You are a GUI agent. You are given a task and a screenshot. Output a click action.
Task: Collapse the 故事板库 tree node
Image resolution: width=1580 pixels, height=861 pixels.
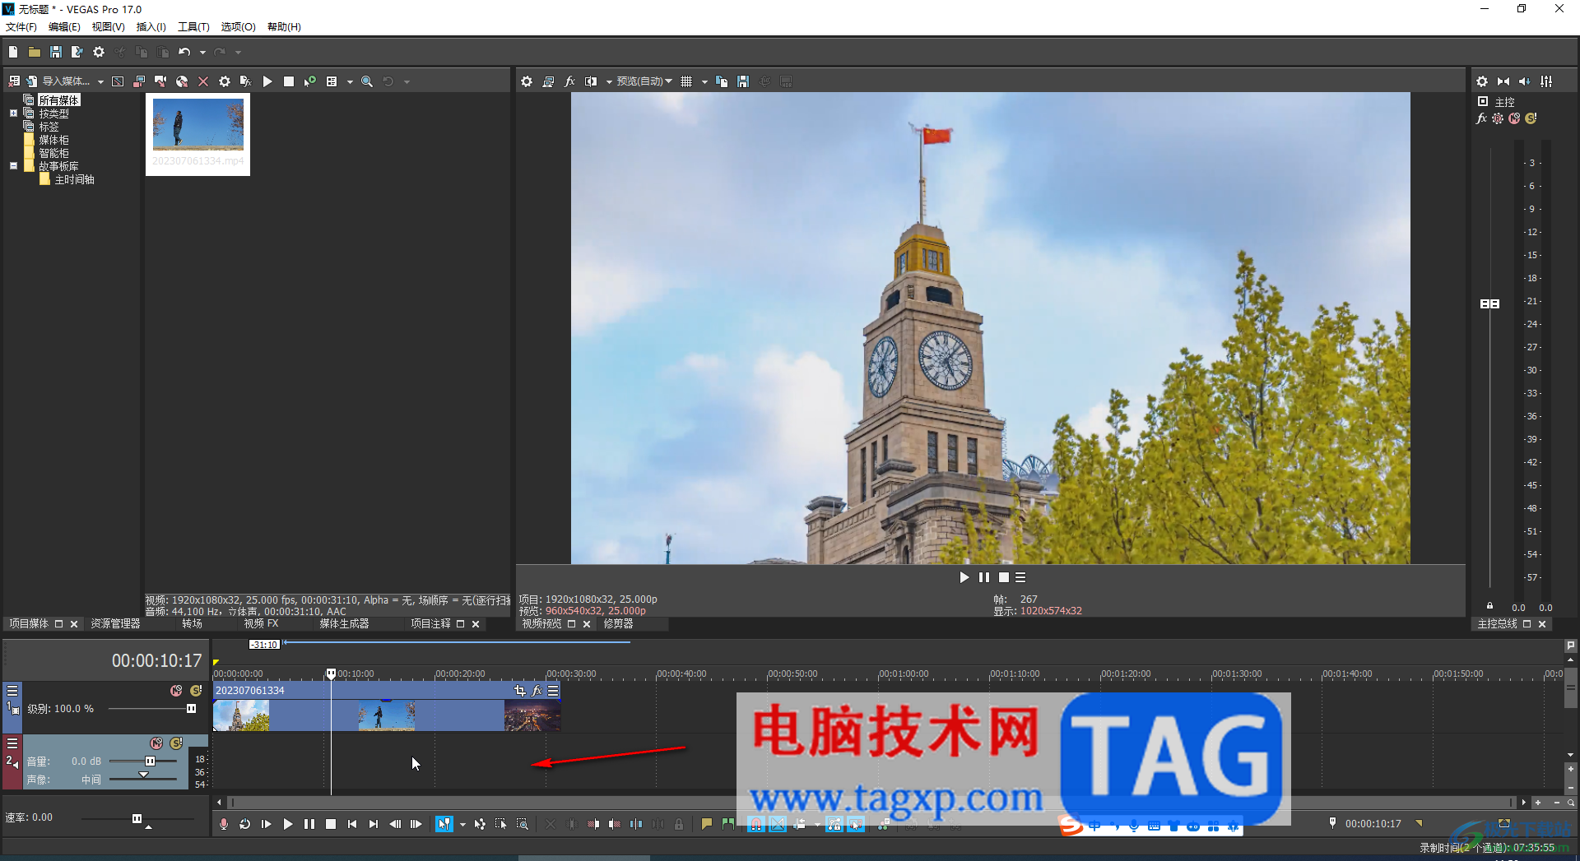click(13, 166)
